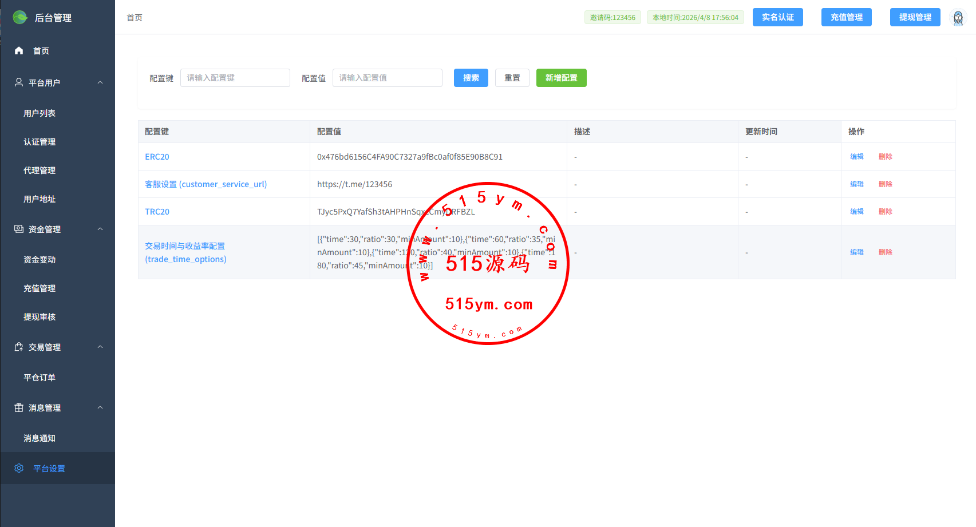This screenshot has height=527, width=976.
Task: Collapse the 消息管理 section arrow
Action: point(100,408)
